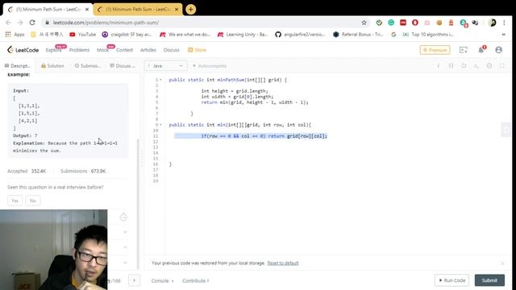Open the Store menu item
Viewport: 516px width, 290px height.
pyautogui.click(x=197, y=50)
